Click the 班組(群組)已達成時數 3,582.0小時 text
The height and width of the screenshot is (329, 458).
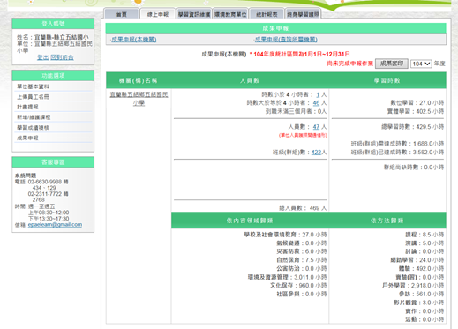(397, 153)
